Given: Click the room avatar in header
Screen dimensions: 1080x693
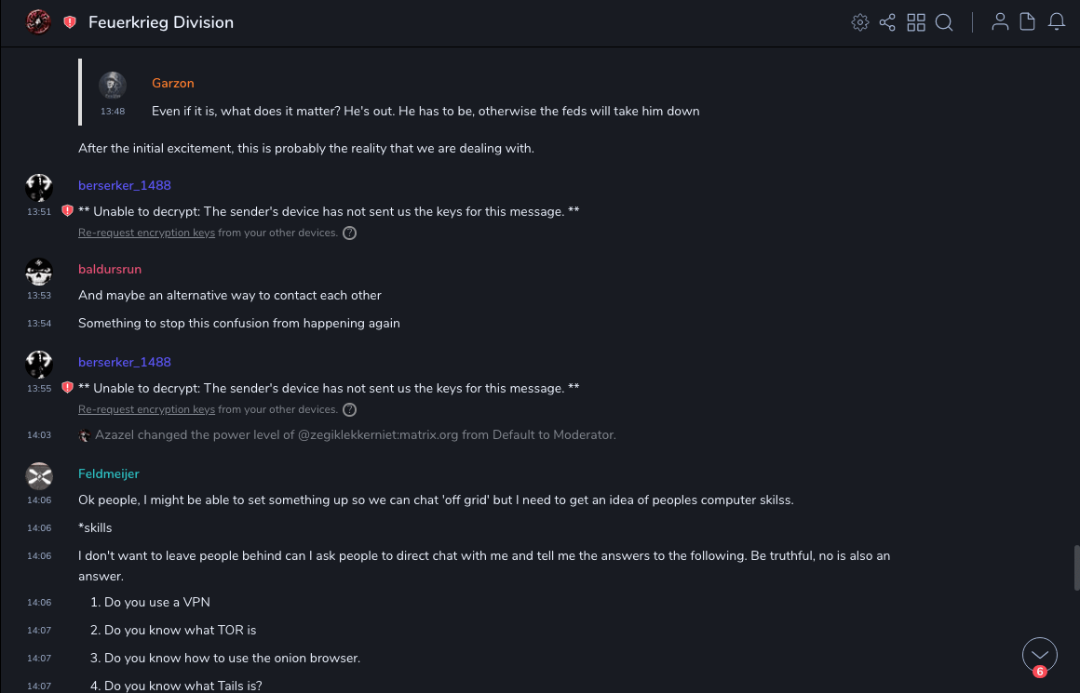Looking at the screenshot, I should [38, 22].
